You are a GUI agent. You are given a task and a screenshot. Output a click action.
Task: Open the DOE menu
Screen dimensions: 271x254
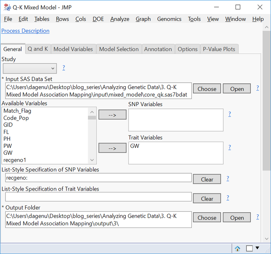(98, 19)
